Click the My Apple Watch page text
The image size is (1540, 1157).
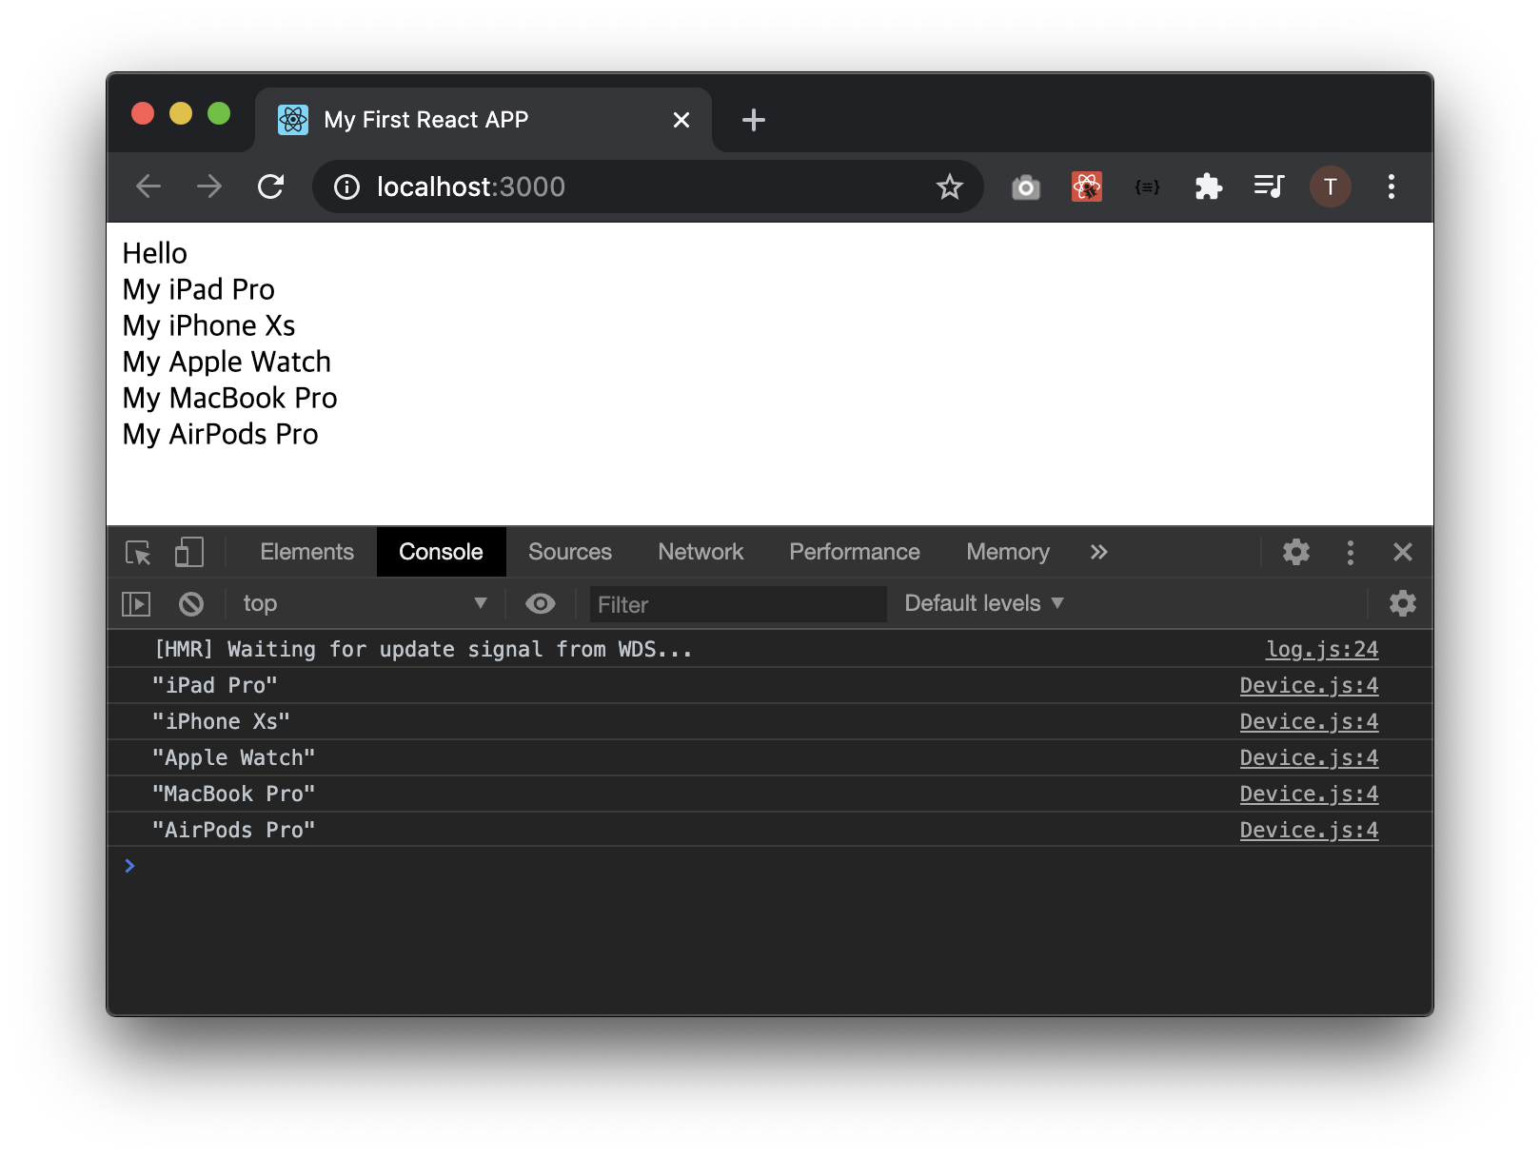[x=227, y=362]
